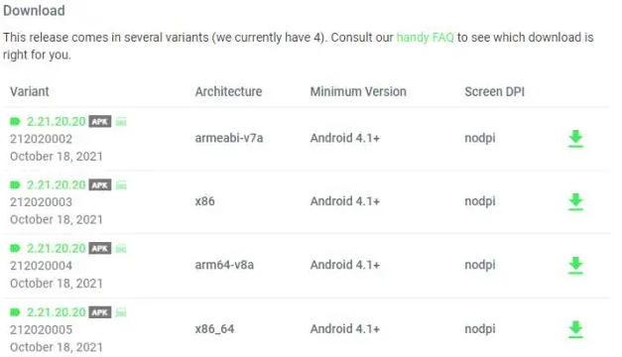Open 2.21.20.20 link for x86_64 variant

point(56,312)
